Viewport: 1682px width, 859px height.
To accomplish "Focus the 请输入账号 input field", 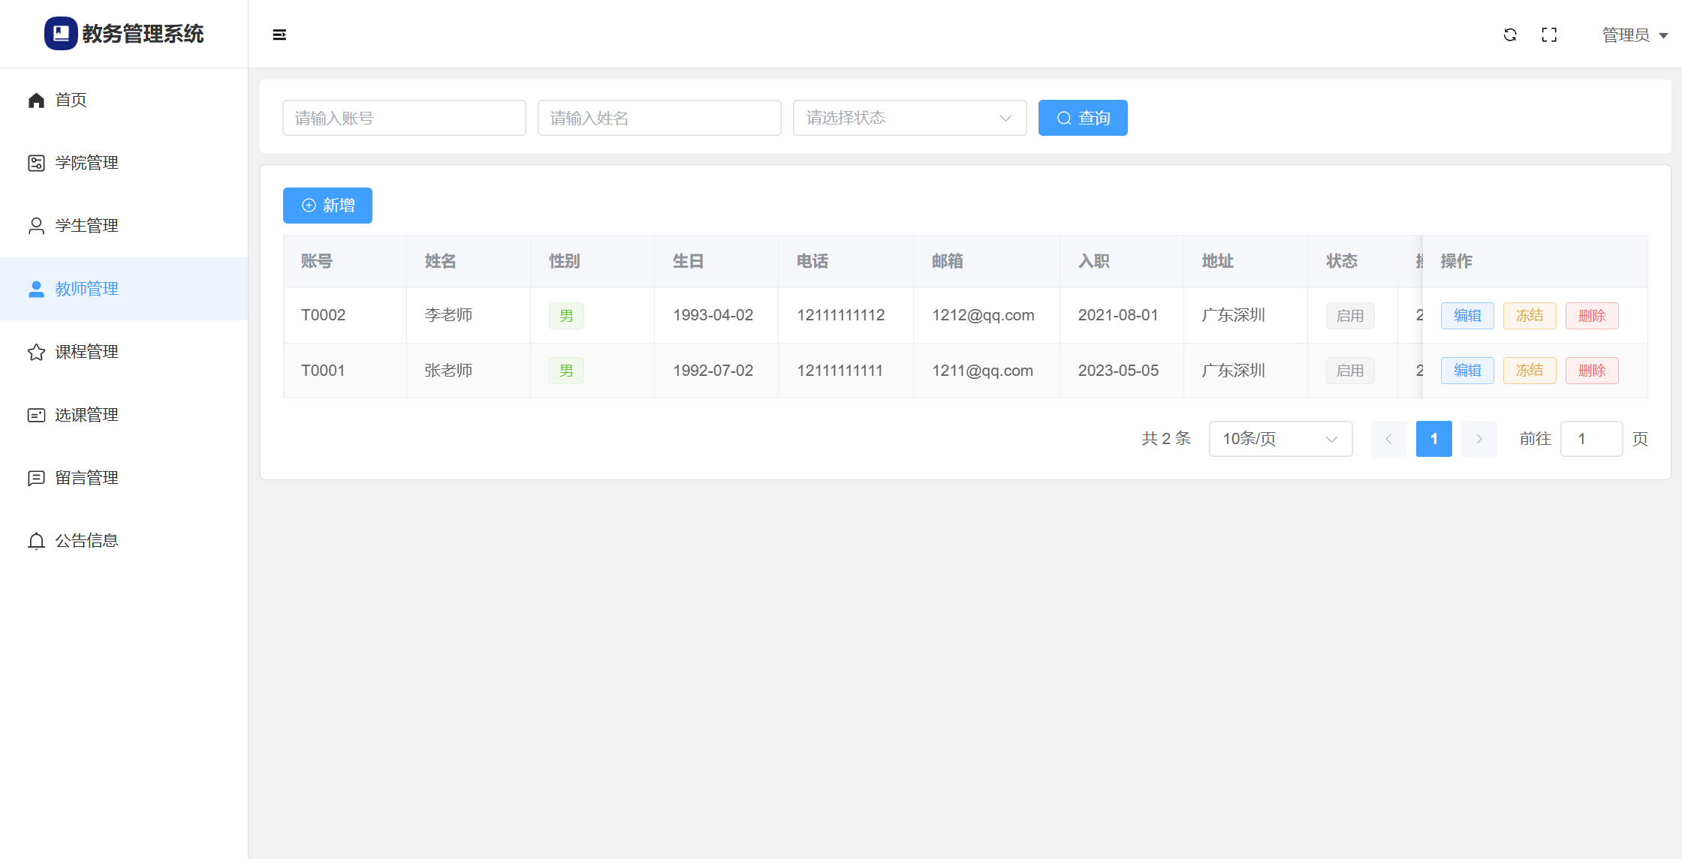I will 404,118.
